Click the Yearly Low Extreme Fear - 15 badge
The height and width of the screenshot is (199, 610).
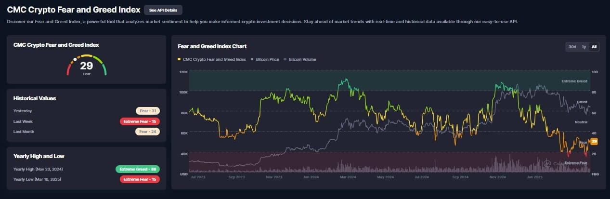(140, 179)
